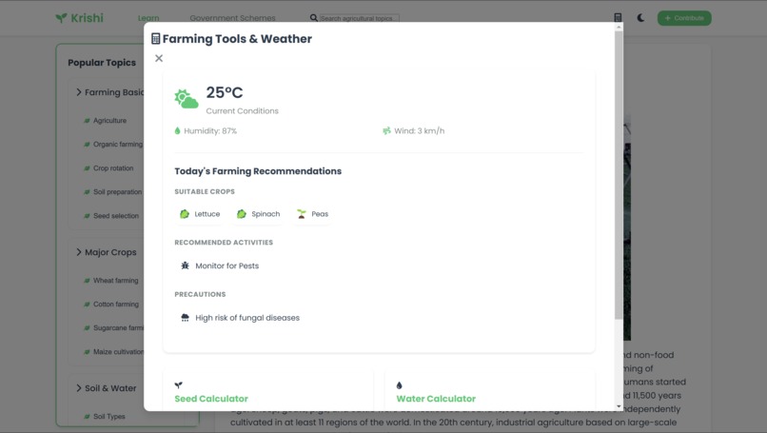
Task: Expand the Major Crops topic group
Action: click(x=107, y=252)
